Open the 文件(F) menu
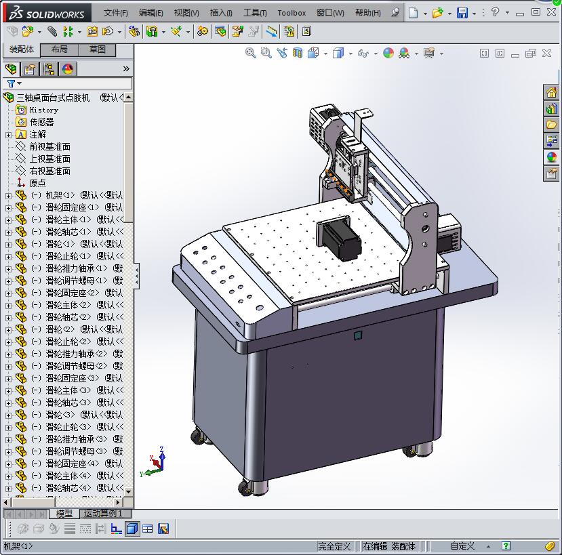The image size is (562, 555). tap(115, 13)
